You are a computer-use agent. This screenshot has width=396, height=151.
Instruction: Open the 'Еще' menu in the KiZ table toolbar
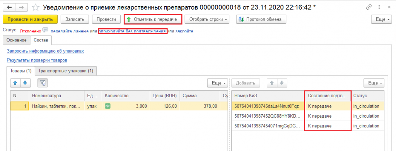(x=374, y=83)
